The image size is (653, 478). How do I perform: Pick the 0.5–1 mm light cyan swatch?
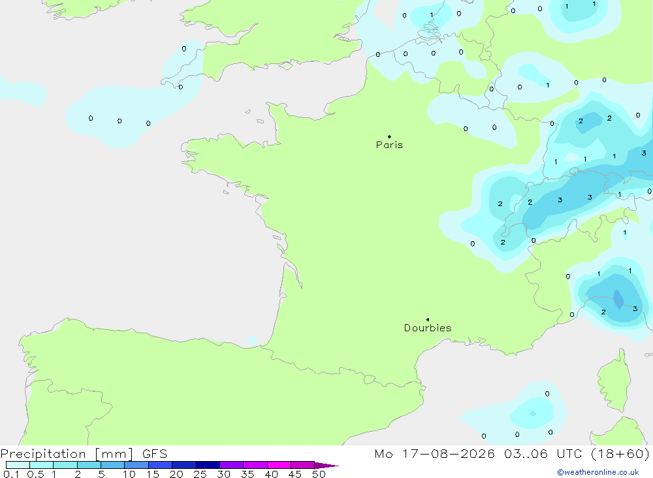coord(42,465)
